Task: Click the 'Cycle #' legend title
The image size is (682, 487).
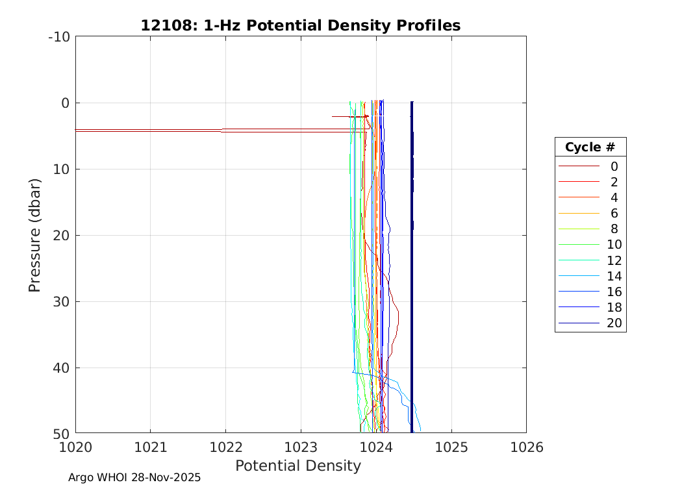Action: (590, 147)
